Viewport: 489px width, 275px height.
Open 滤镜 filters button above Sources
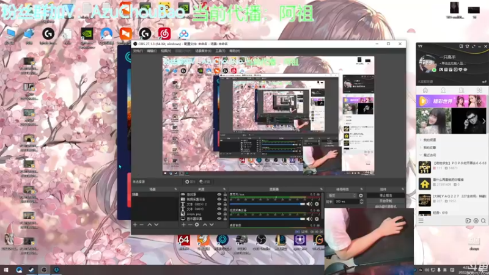(x=205, y=182)
